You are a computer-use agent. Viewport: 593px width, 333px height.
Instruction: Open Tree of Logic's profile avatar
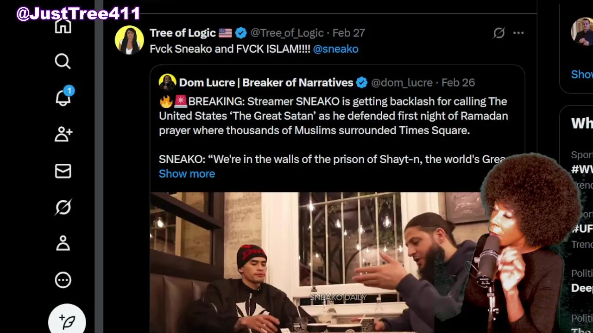tap(129, 40)
